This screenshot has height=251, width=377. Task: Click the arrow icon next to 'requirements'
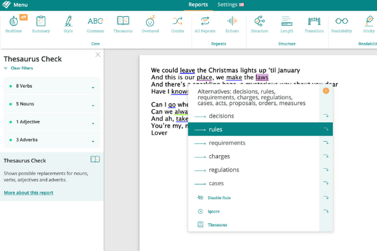[x=326, y=142]
